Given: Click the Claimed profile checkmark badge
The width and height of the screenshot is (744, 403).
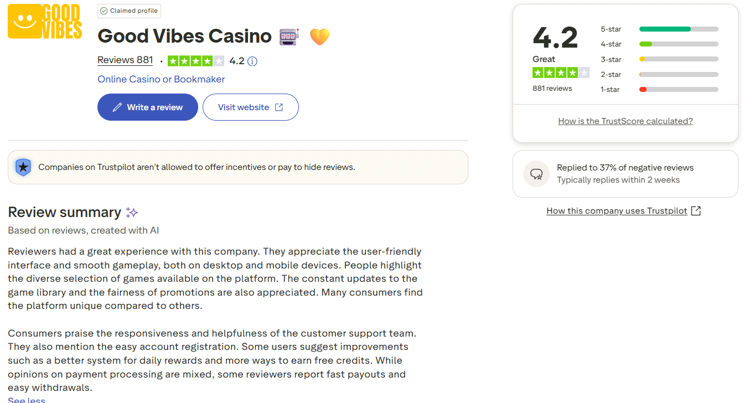Looking at the screenshot, I should pos(104,11).
